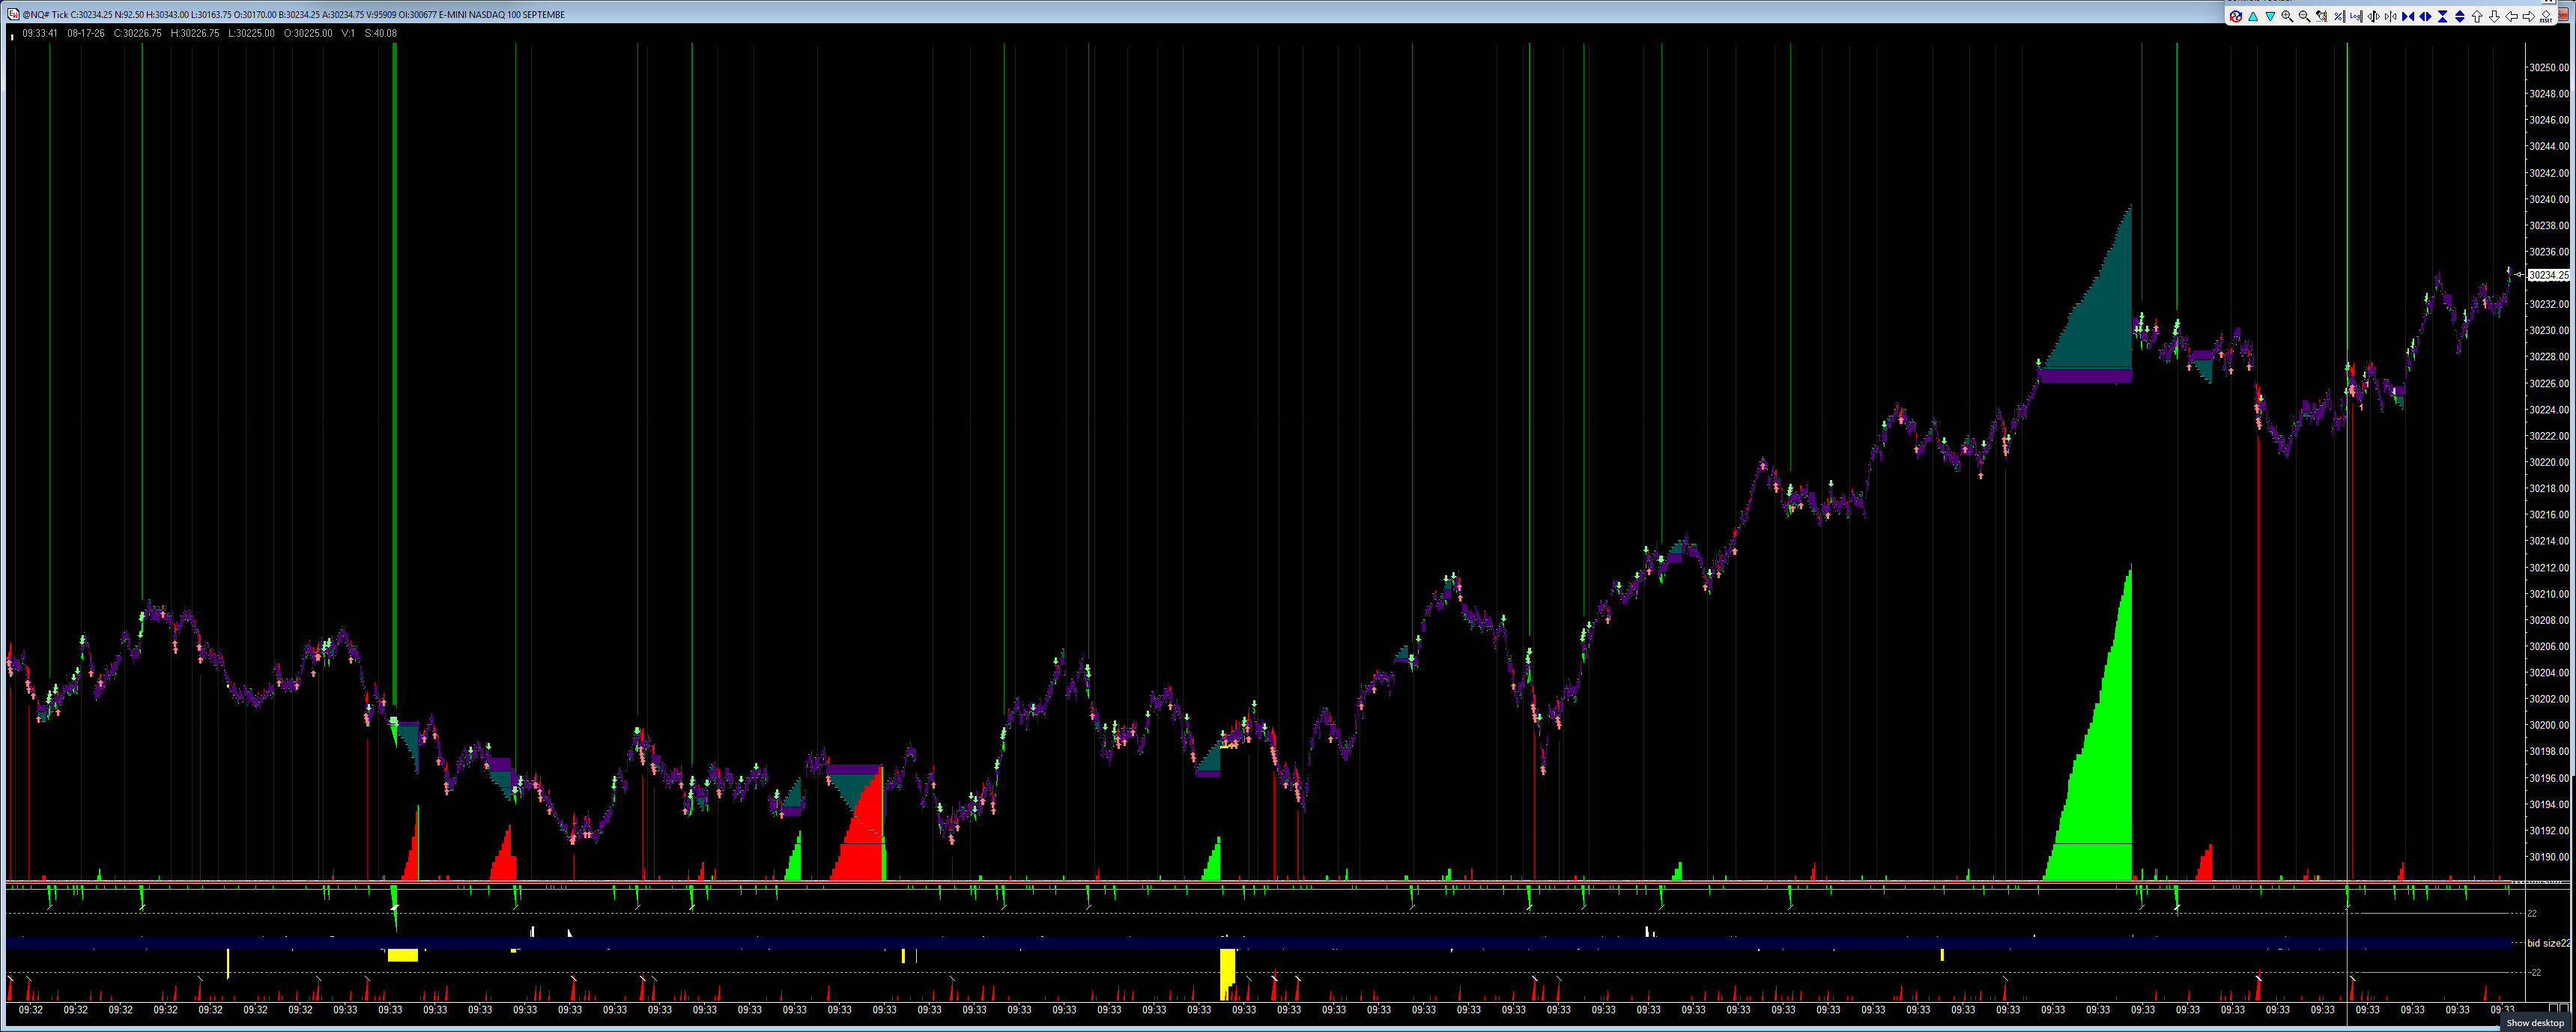Screen dimensions: 2576x1032
Task: Click the 30220.00 price axis label
Action: tap(2548, 462)
